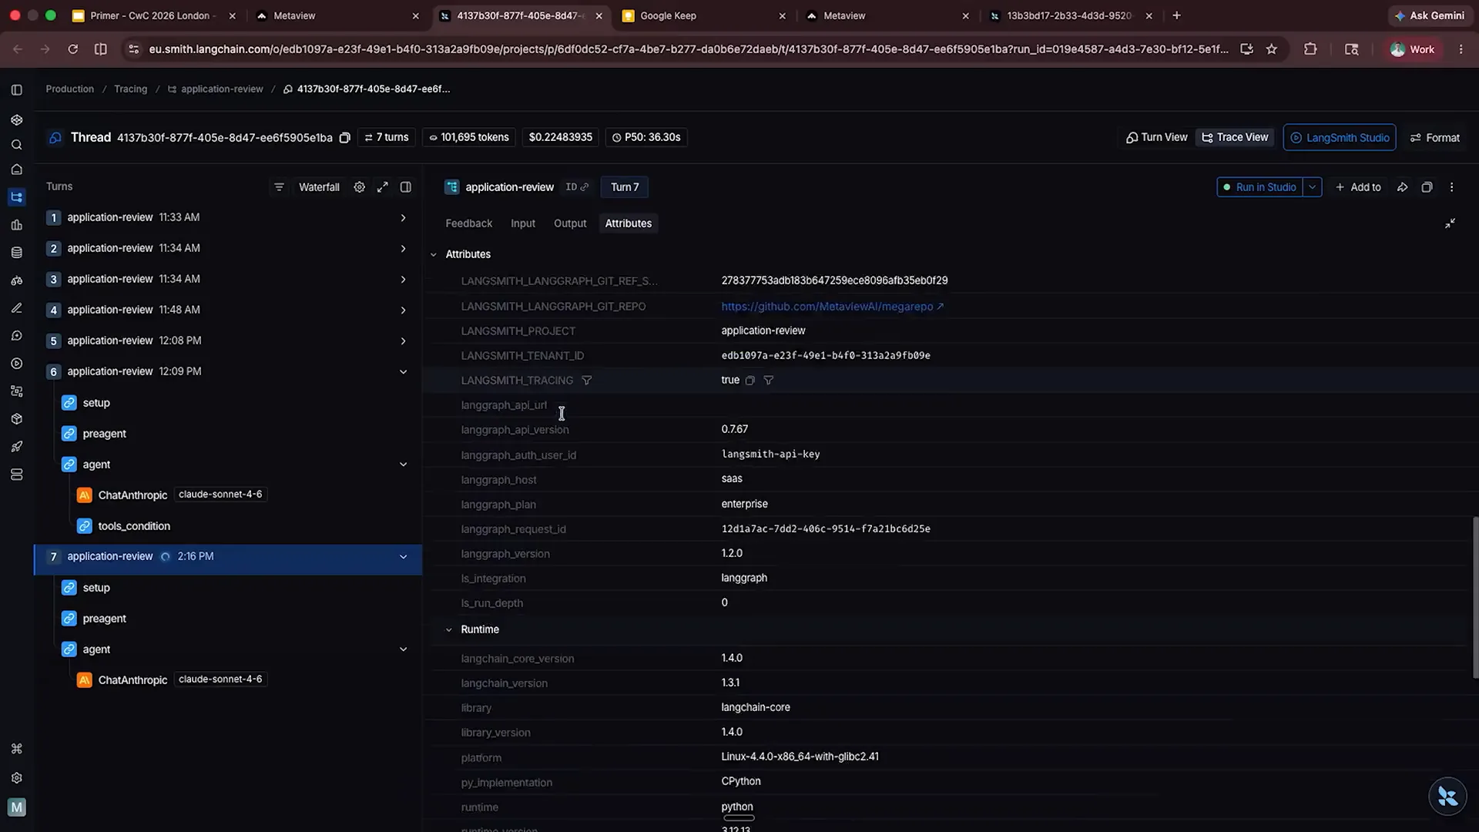Screen dimensions: 1479x832
Task: Click the browser address bar URL
Action: coord(689,49)
